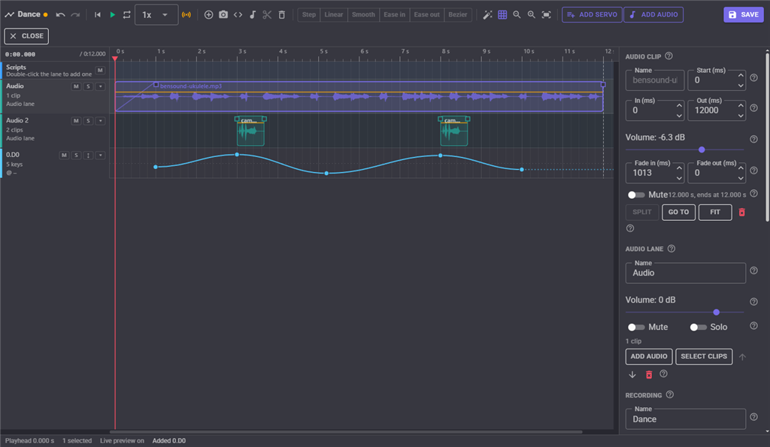Click the ADD SERVO button
Viewport: 770px width, 447px height.
(592, 15)
